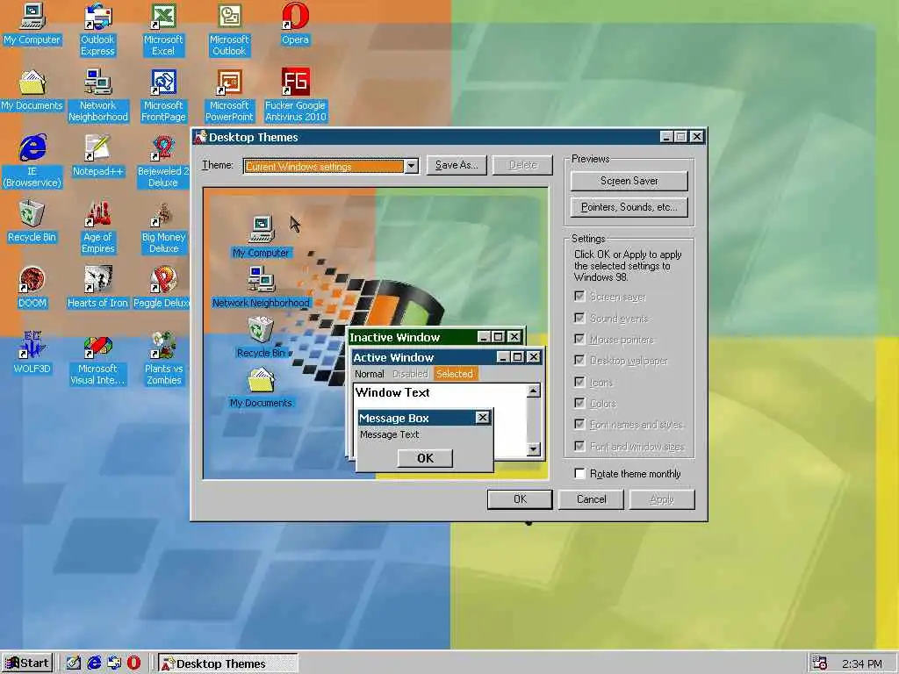The height and width of the screenshot is (674, 899).
Task: Click the 2:34 PM taskbar clock
Action: click(x=862, y=663)
